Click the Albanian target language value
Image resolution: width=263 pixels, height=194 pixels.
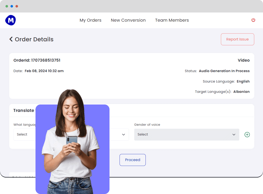click(241, 92)
